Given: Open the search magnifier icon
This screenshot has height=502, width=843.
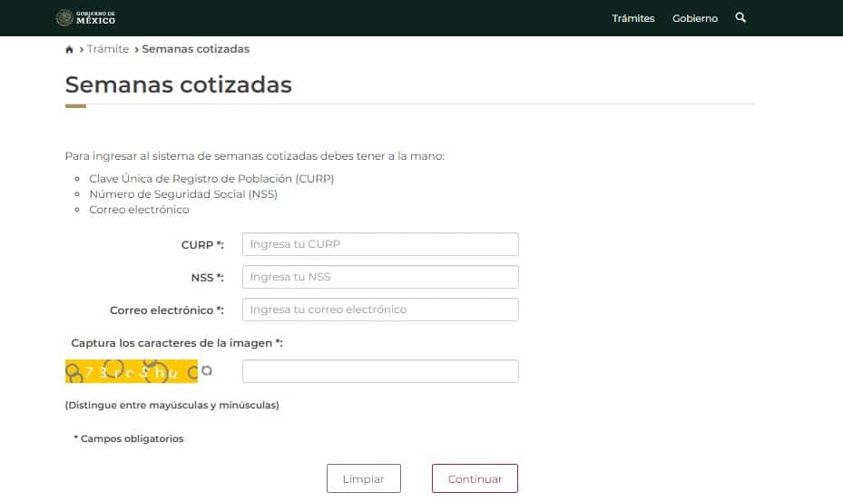Looking at the screenshot, I should (740, 18).
